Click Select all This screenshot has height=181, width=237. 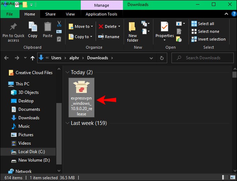tap(203, 24)
